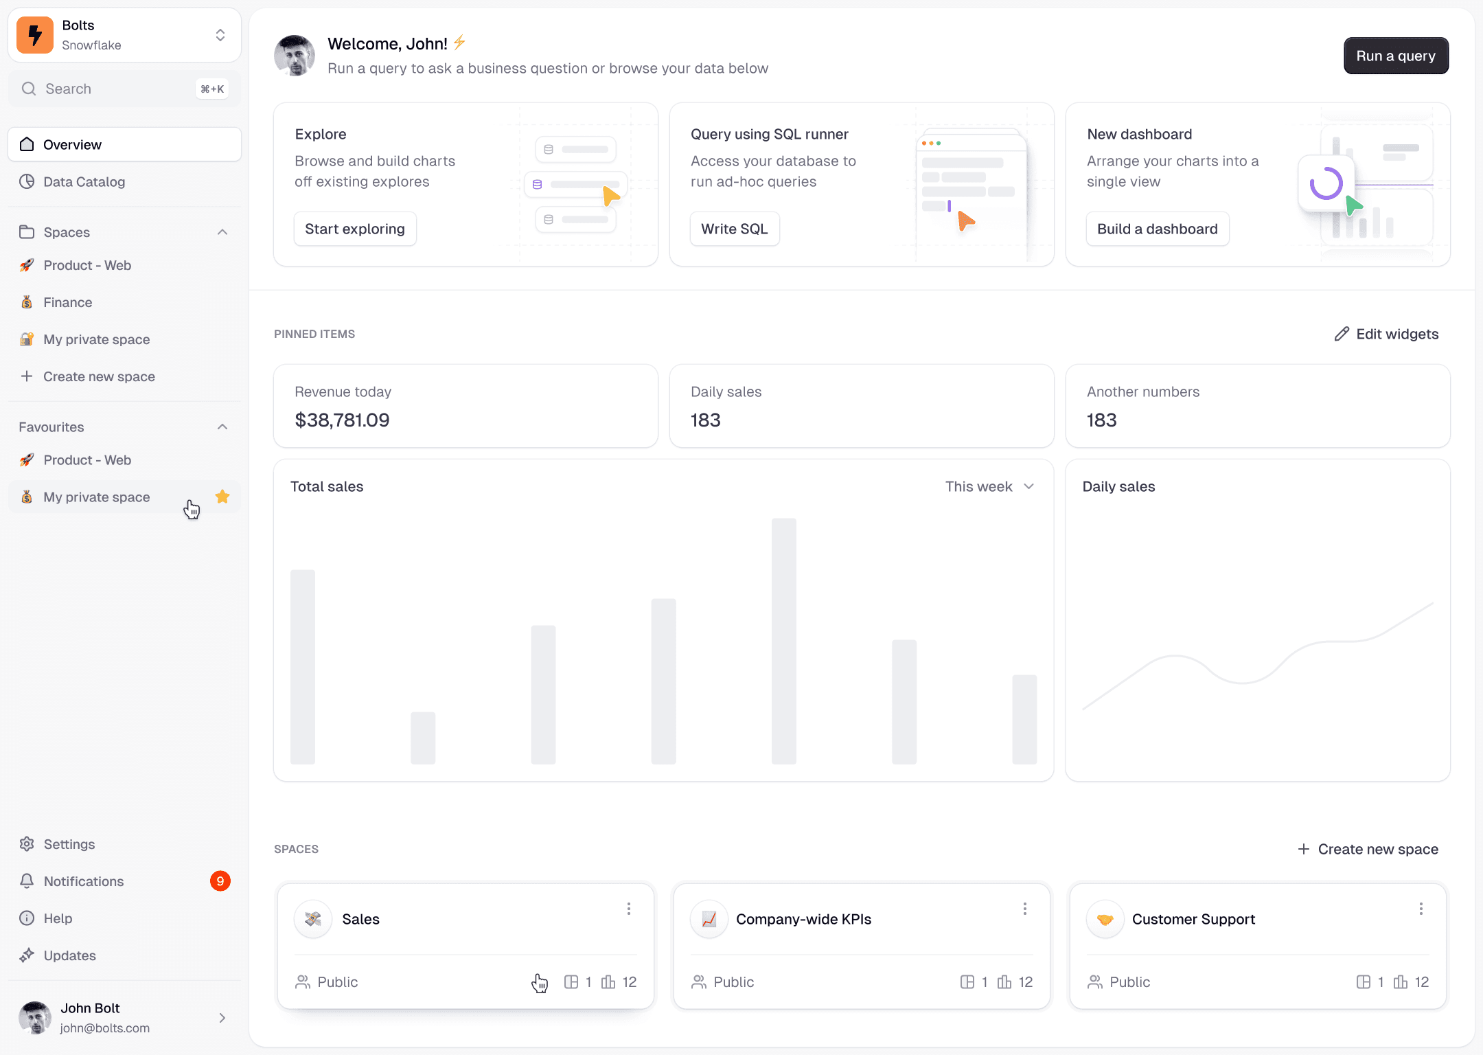
Task: Click the Updates sparkle icon
Action: tap(27, 955)
